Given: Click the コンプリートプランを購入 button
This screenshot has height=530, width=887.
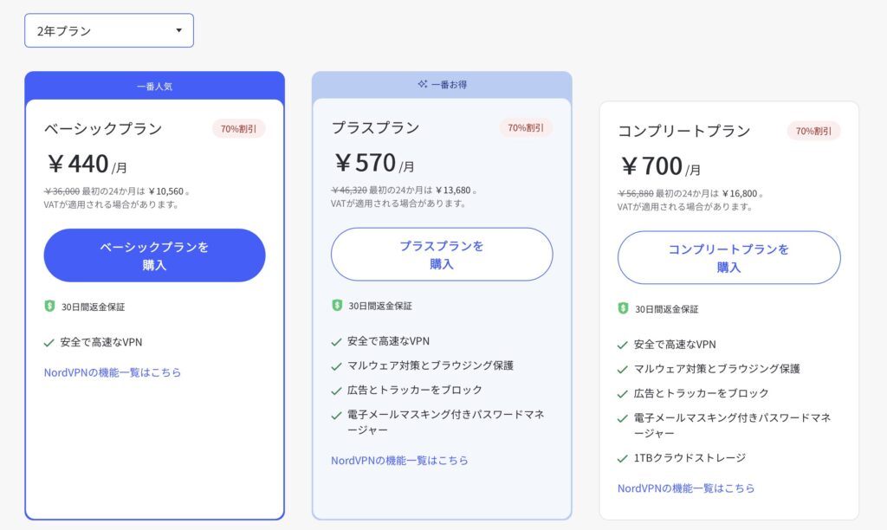Looking at the screenshot, I should click(729, 257).
